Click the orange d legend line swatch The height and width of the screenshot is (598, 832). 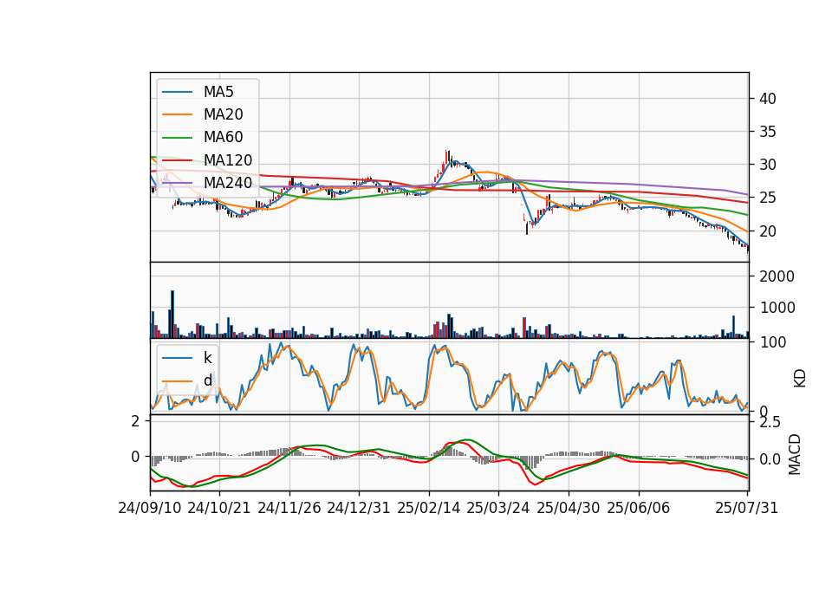(177, 380)
